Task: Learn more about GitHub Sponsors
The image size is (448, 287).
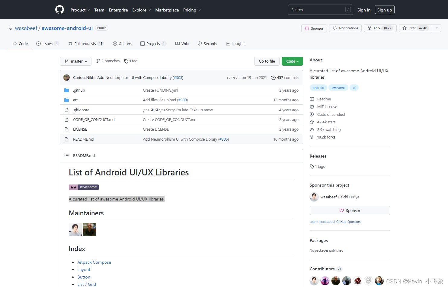Action: (335, 222)
